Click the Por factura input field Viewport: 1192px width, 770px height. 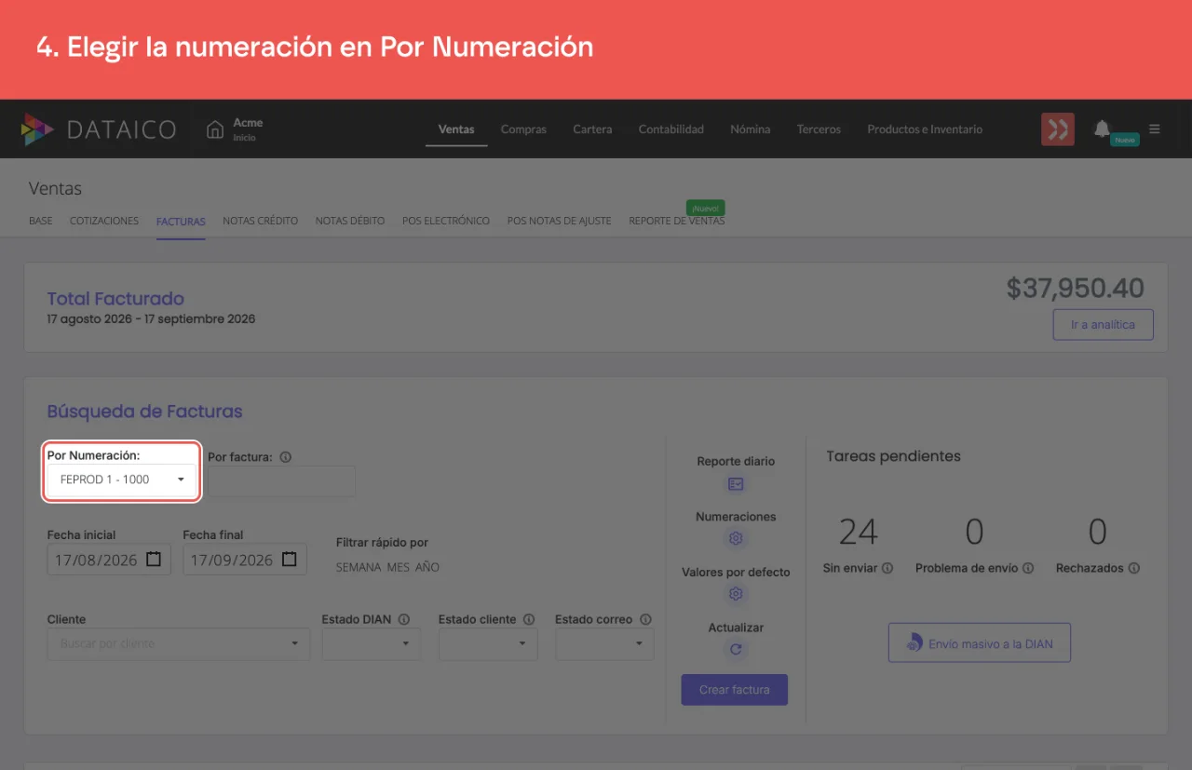click(x=281, y=481)
